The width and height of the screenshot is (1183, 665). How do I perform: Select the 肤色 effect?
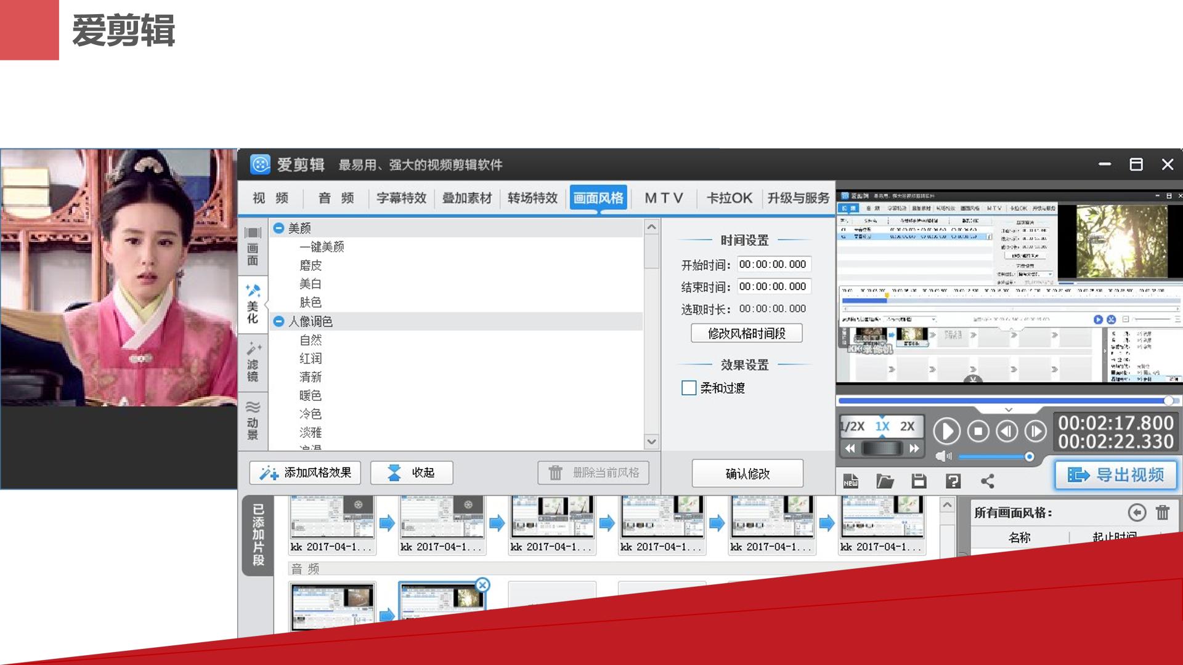point(311,302)
